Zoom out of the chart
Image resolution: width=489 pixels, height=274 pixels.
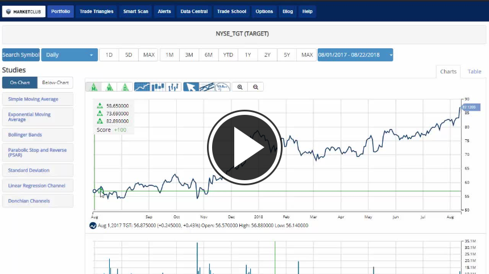click(255, 87)
